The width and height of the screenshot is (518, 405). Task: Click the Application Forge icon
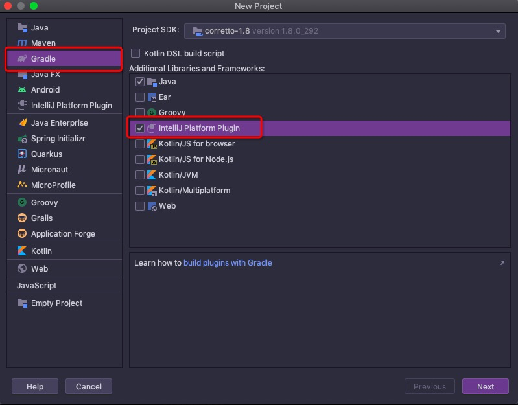coord(22,233)
